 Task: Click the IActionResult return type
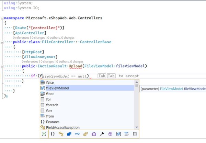click(52, 66)
